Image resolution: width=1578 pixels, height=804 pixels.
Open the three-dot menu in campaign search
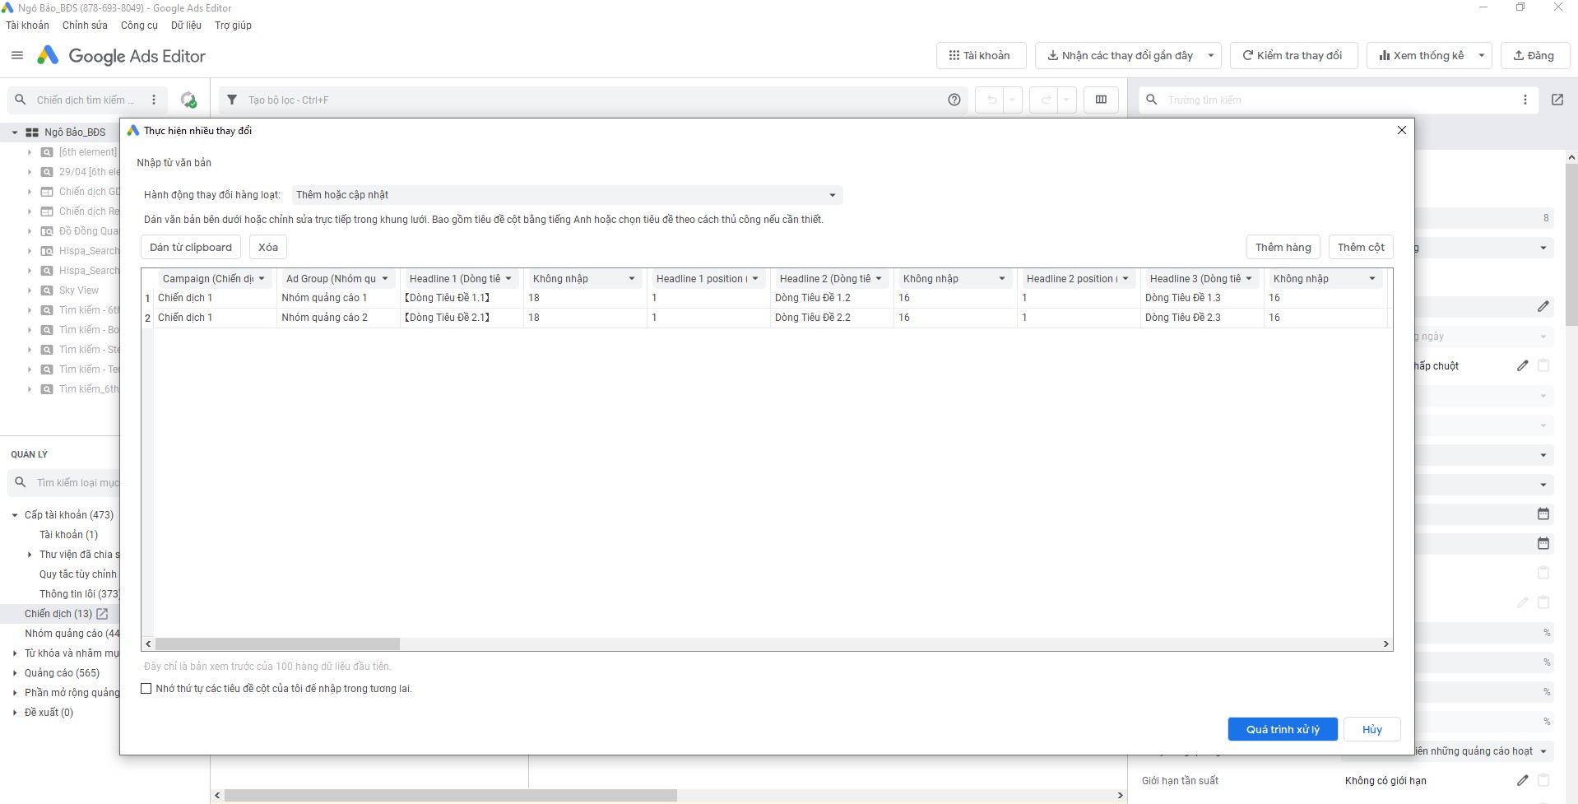[x=154, y=100]
